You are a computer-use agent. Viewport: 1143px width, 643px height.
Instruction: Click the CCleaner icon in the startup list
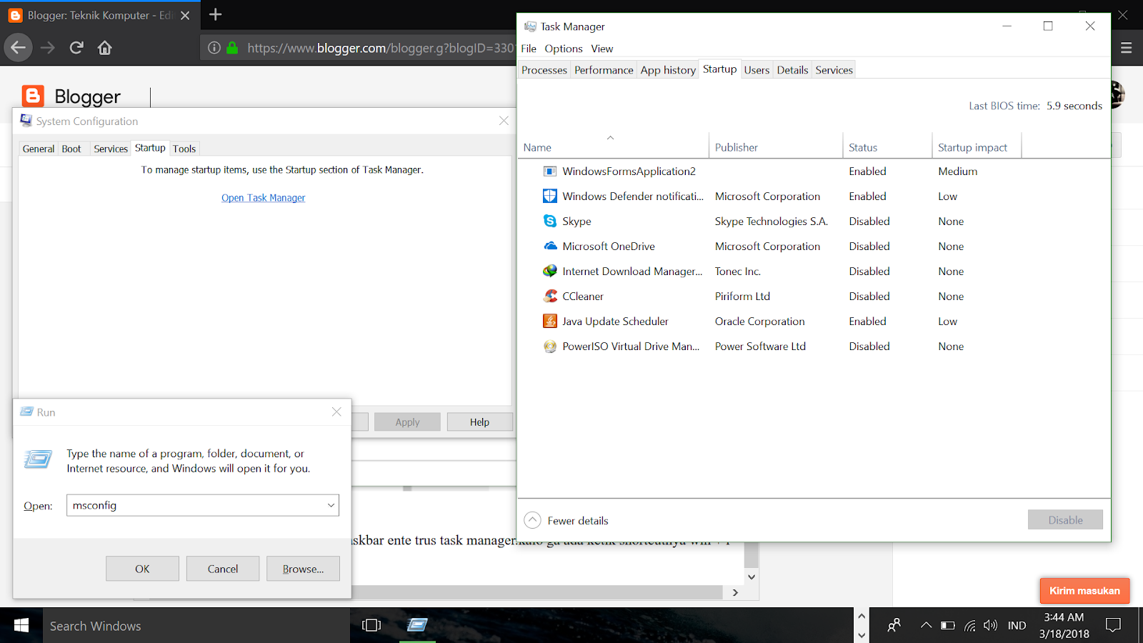coord(549,296)
